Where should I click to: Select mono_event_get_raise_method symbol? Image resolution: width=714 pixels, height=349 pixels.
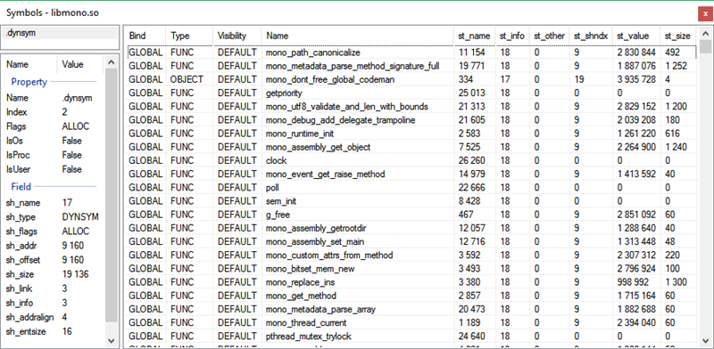[x=411, y=174]
